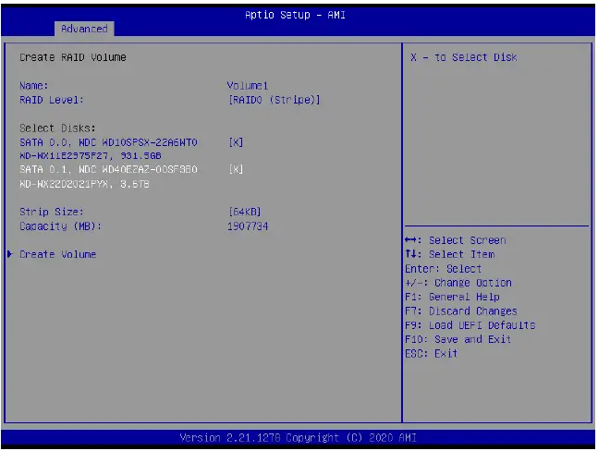Click the left-right arrows Select Screen hint
598x451 pixels.
456,240
